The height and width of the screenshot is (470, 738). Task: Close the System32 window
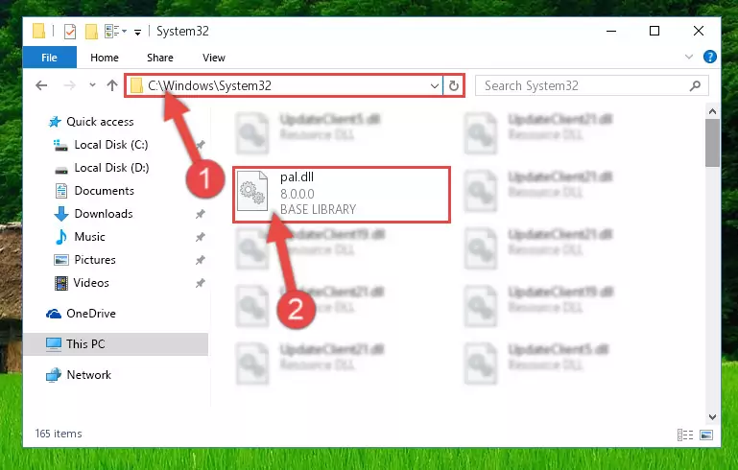pos(699,31)
